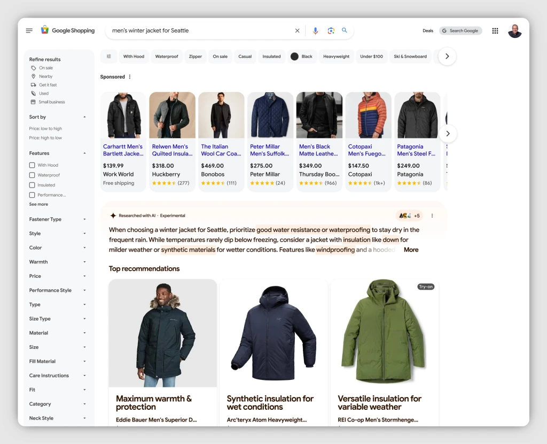Expand the Fill Material filter
547x444 pixels.
(58, 361)
